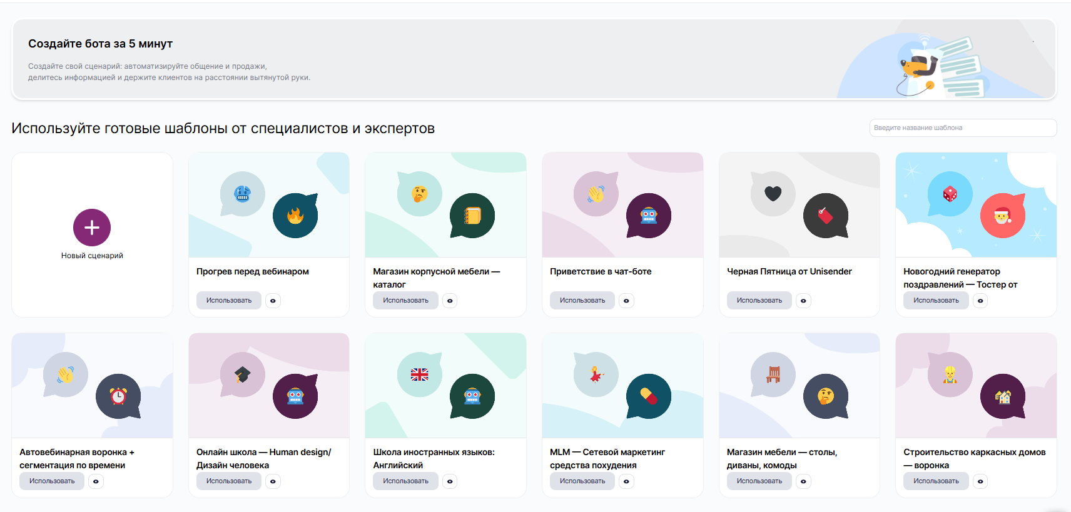
Task: Click the Новогодний генератор поздравлений snowy thumbnail
Action: point(976,205)
